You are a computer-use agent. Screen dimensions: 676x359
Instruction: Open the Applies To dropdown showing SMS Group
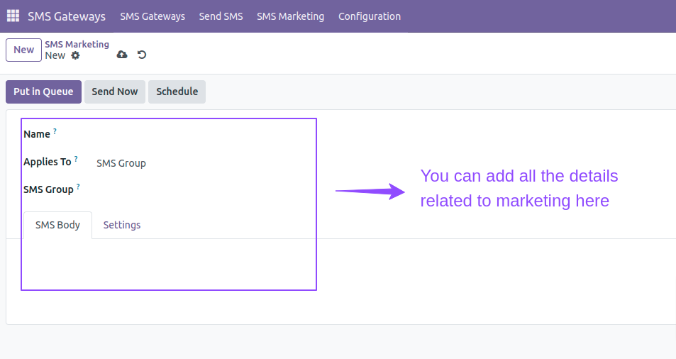203,163
